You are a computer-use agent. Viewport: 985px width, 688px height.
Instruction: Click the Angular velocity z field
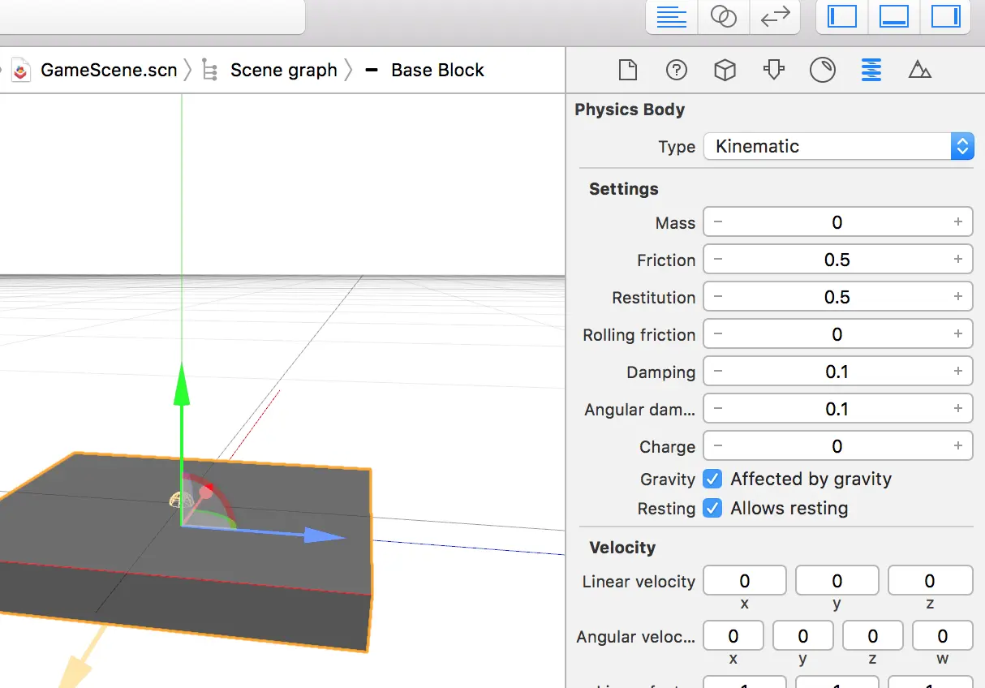coord(873,636)
